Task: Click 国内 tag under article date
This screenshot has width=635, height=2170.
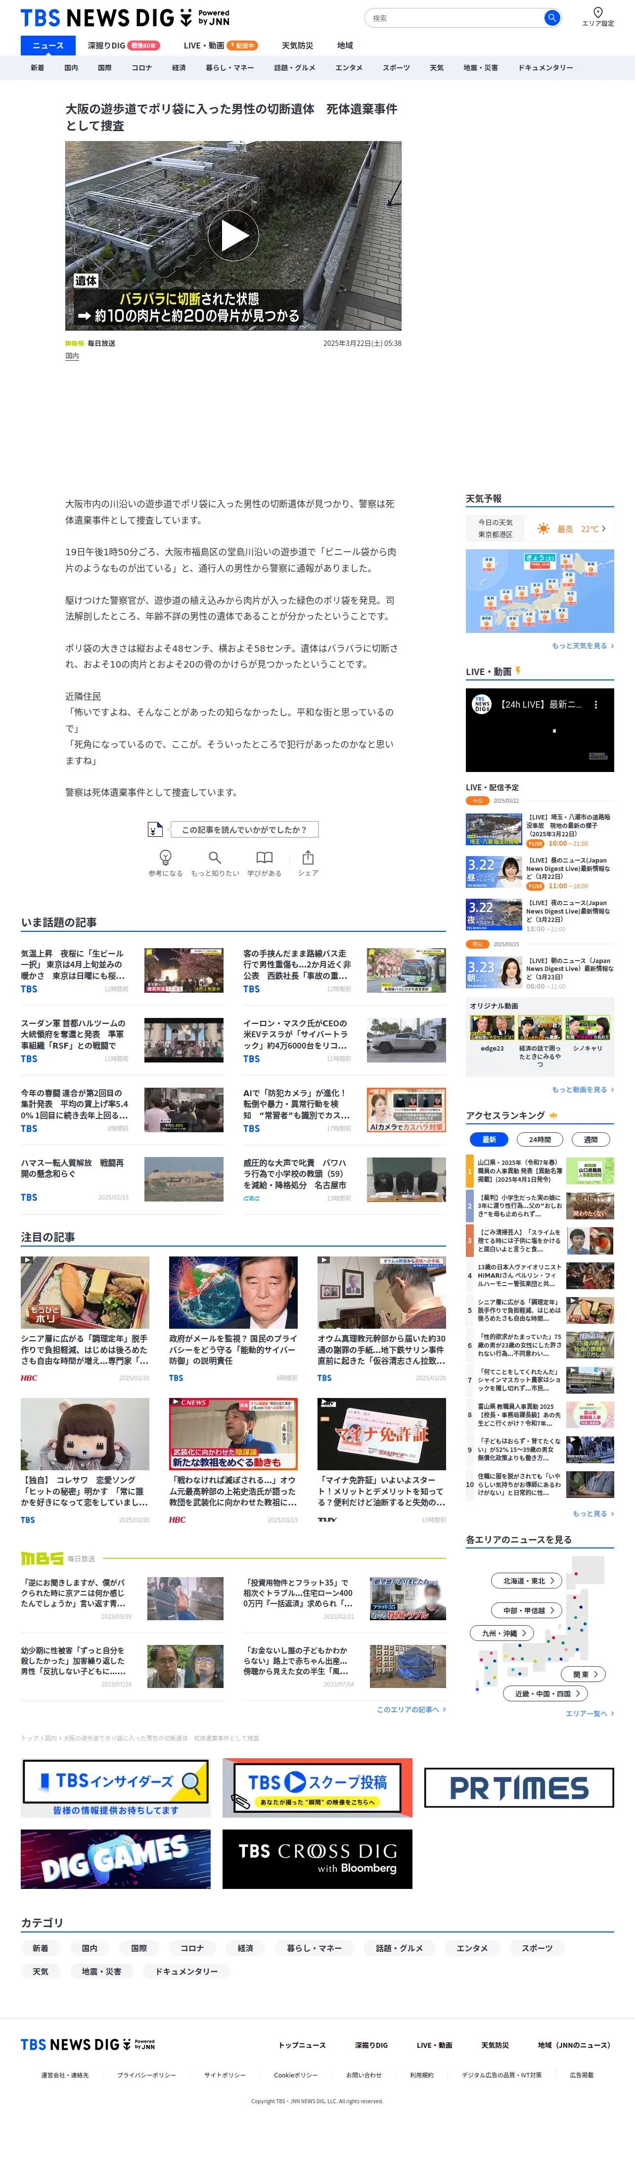Action: (72, 356)
